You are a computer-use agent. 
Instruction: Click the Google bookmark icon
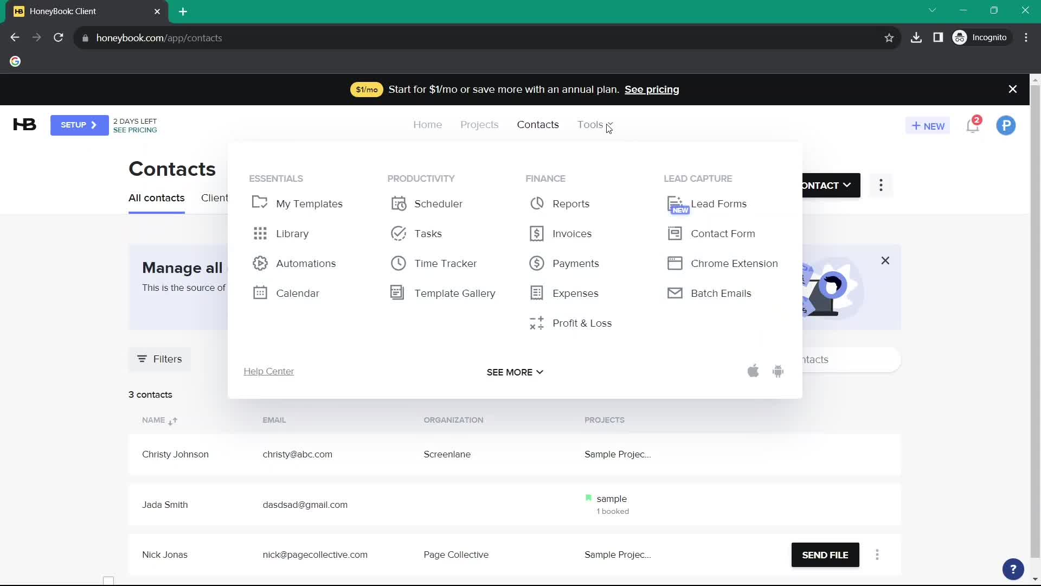(x=15, y=61)
